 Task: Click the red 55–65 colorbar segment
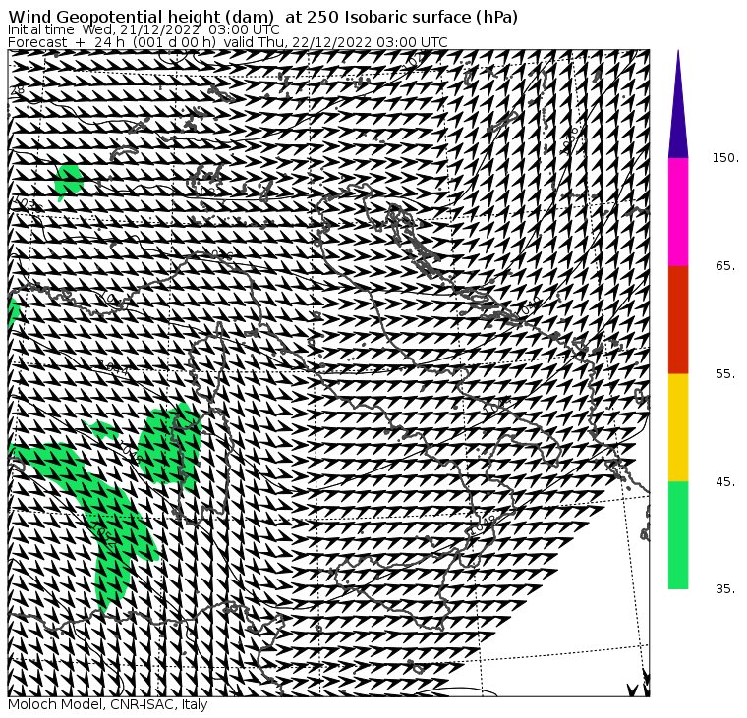[x=678, y=319]
